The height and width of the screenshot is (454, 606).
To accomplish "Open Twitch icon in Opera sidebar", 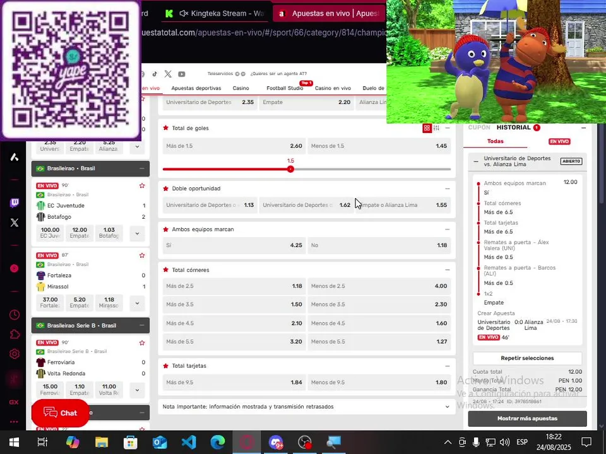I will 15,202.
